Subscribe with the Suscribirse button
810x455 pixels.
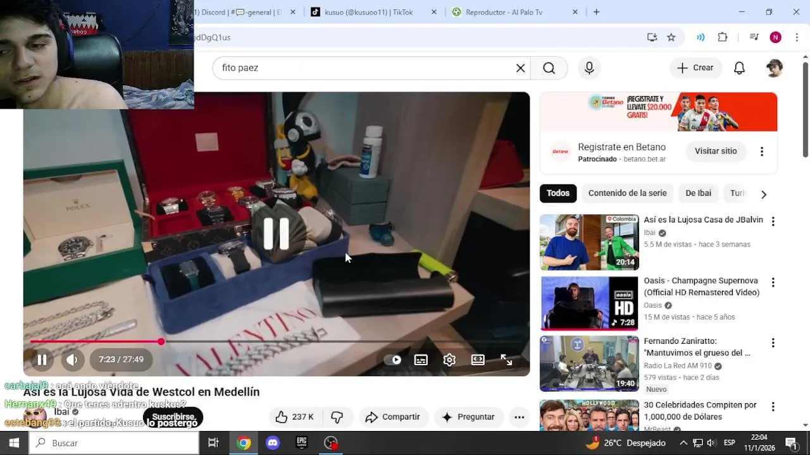coord(173,418)
